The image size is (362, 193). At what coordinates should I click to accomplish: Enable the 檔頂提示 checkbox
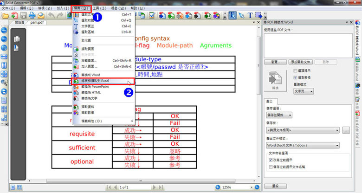[x=296, y=71]
